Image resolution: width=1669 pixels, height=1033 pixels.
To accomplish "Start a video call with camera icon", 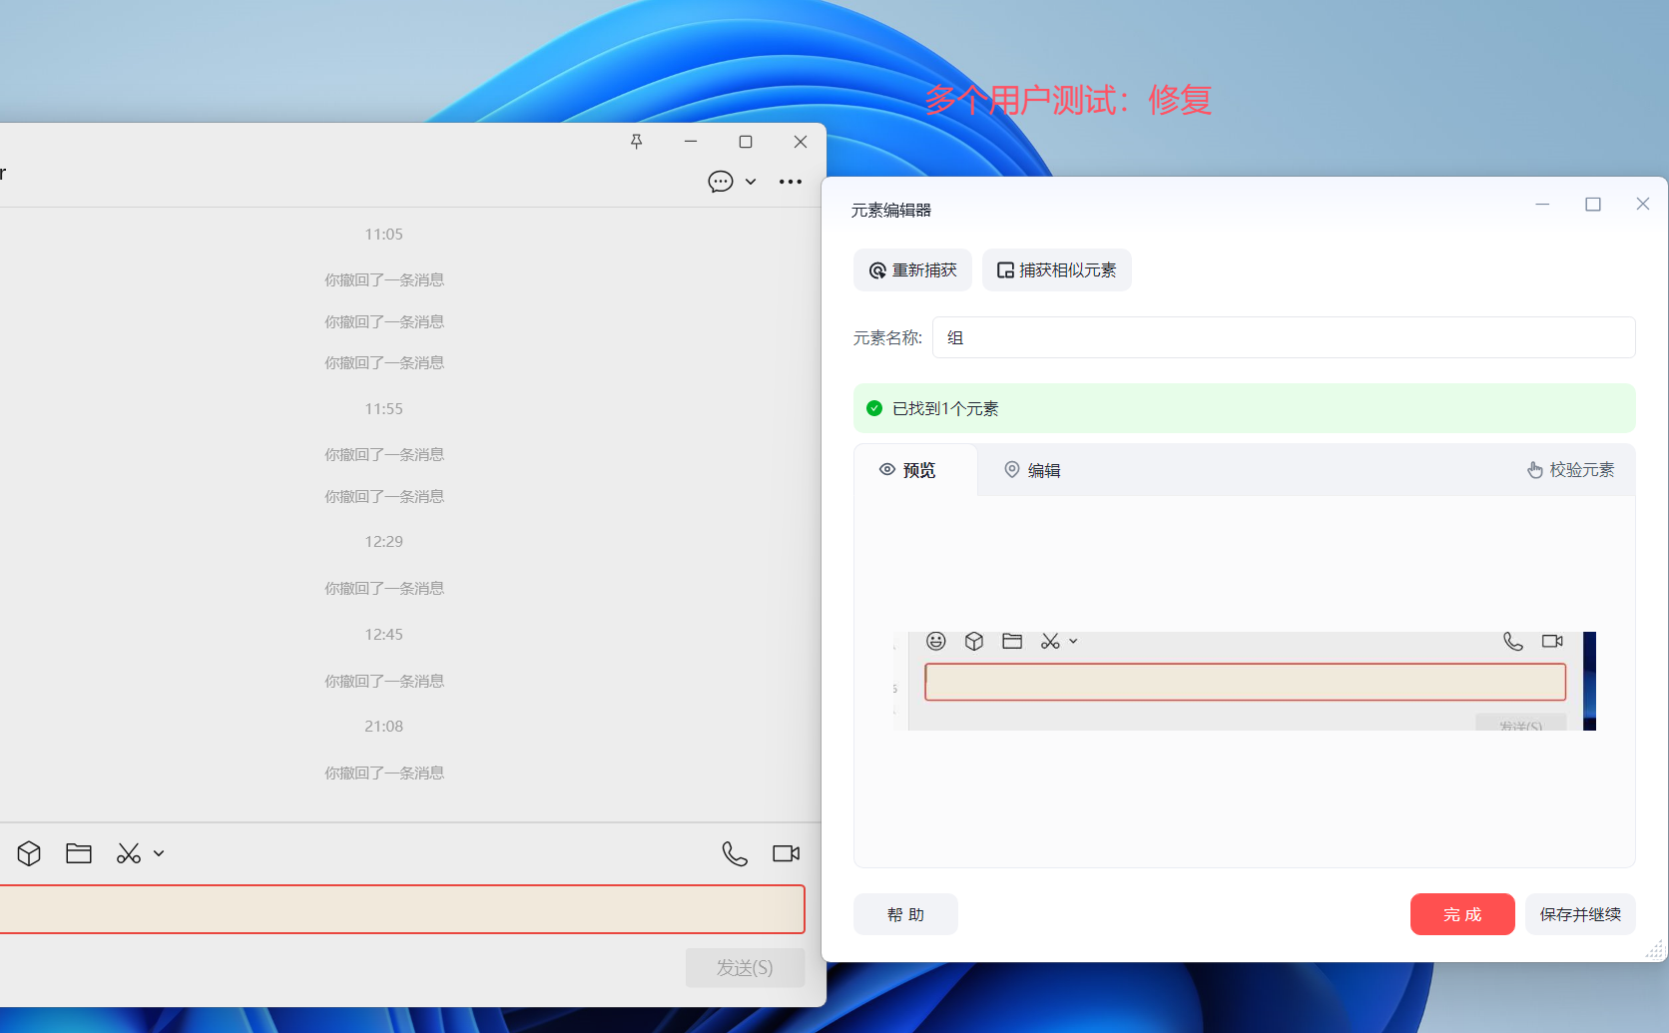I will (x=787, y=853).
